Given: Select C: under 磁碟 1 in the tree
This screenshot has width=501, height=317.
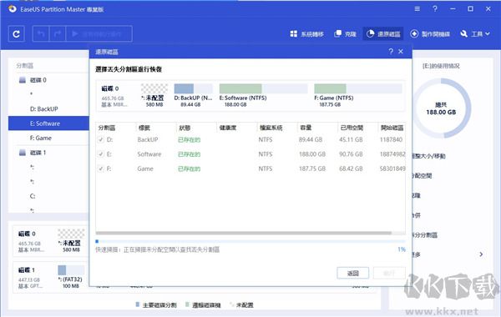Looking at the screenshot, I should [33, 196].
